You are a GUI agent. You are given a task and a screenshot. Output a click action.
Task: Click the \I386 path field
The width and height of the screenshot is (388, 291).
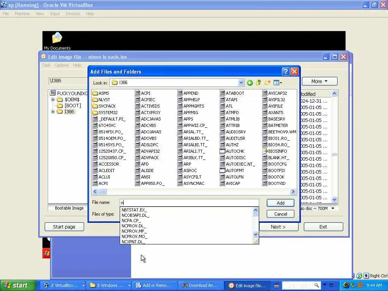[x=68, y=81]
